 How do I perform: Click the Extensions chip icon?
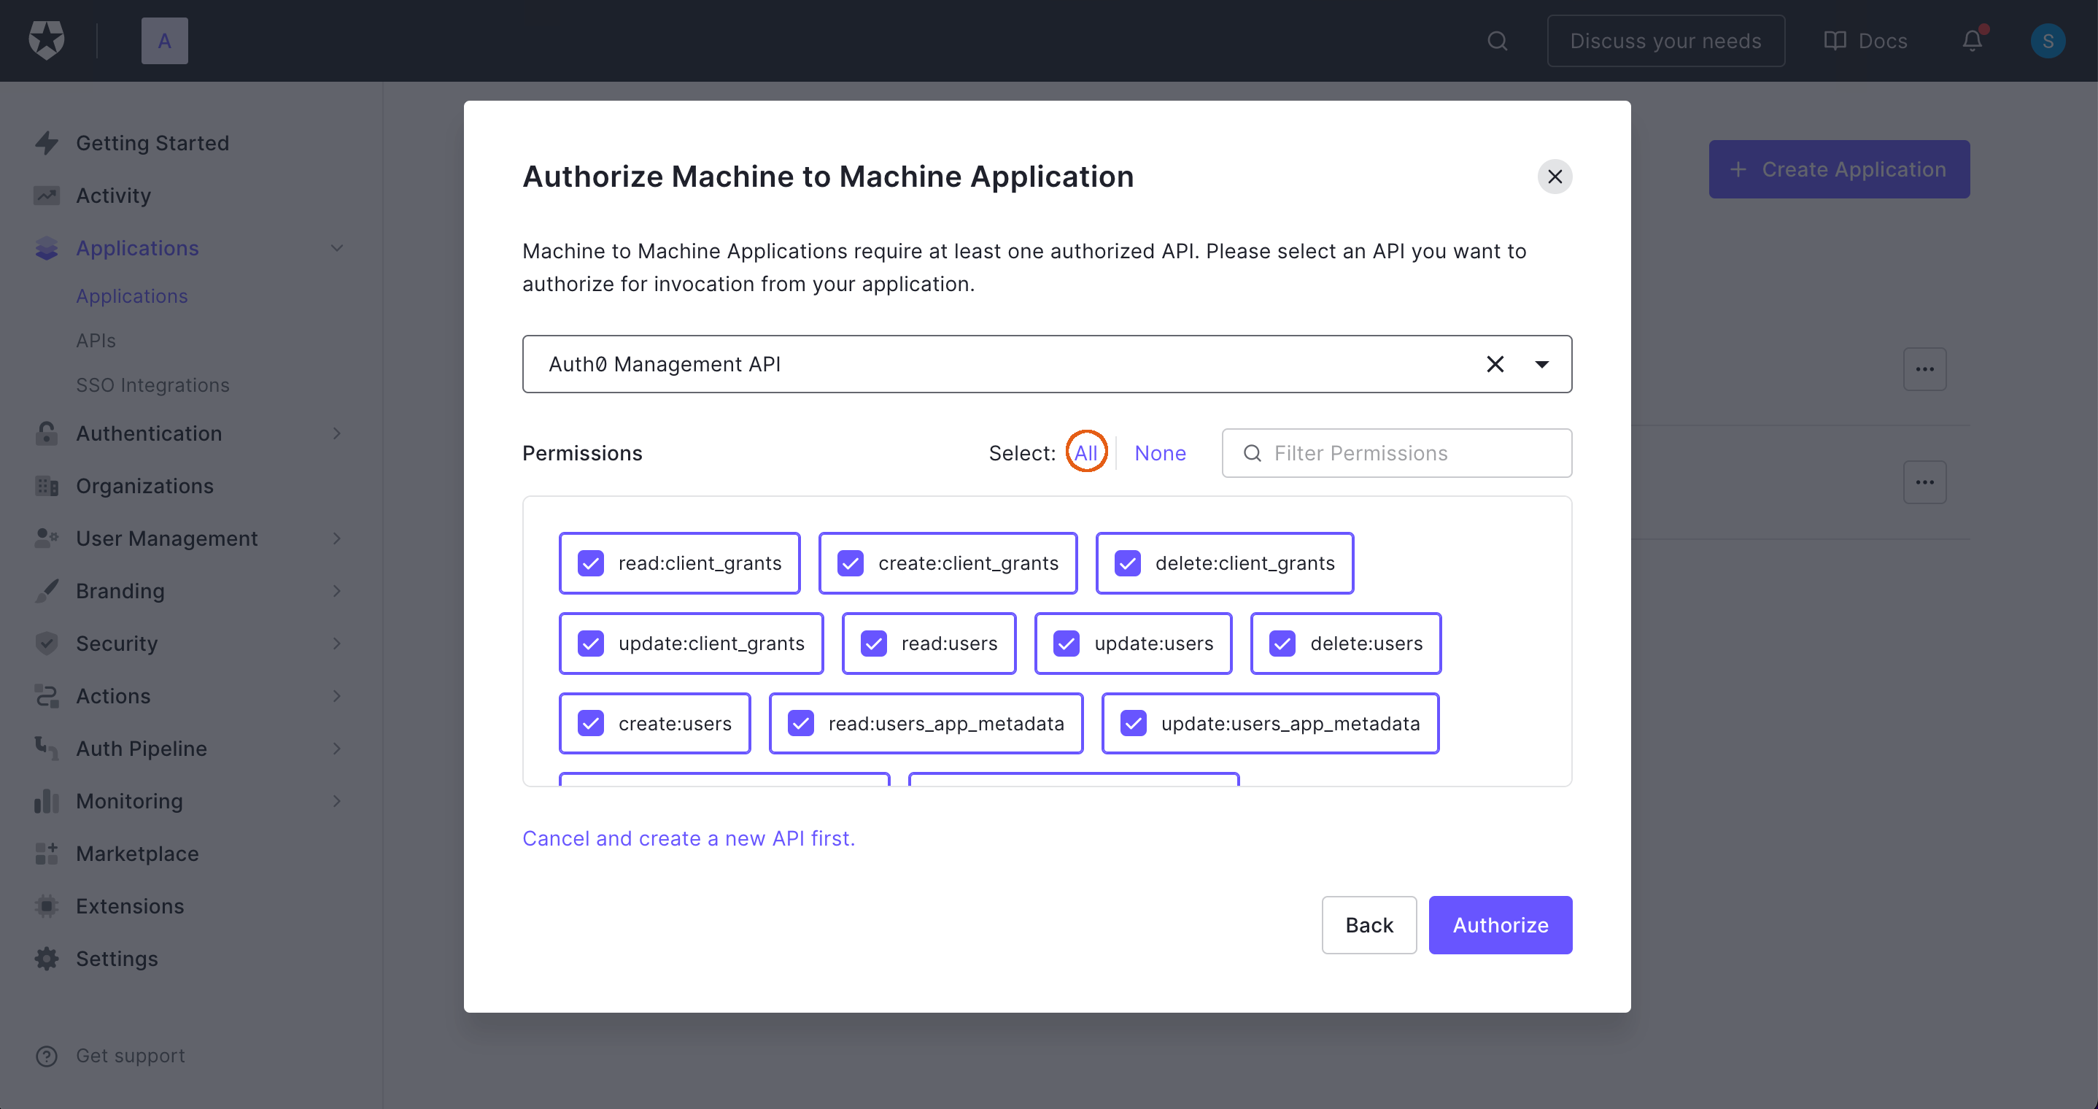(x=47, y=906)
